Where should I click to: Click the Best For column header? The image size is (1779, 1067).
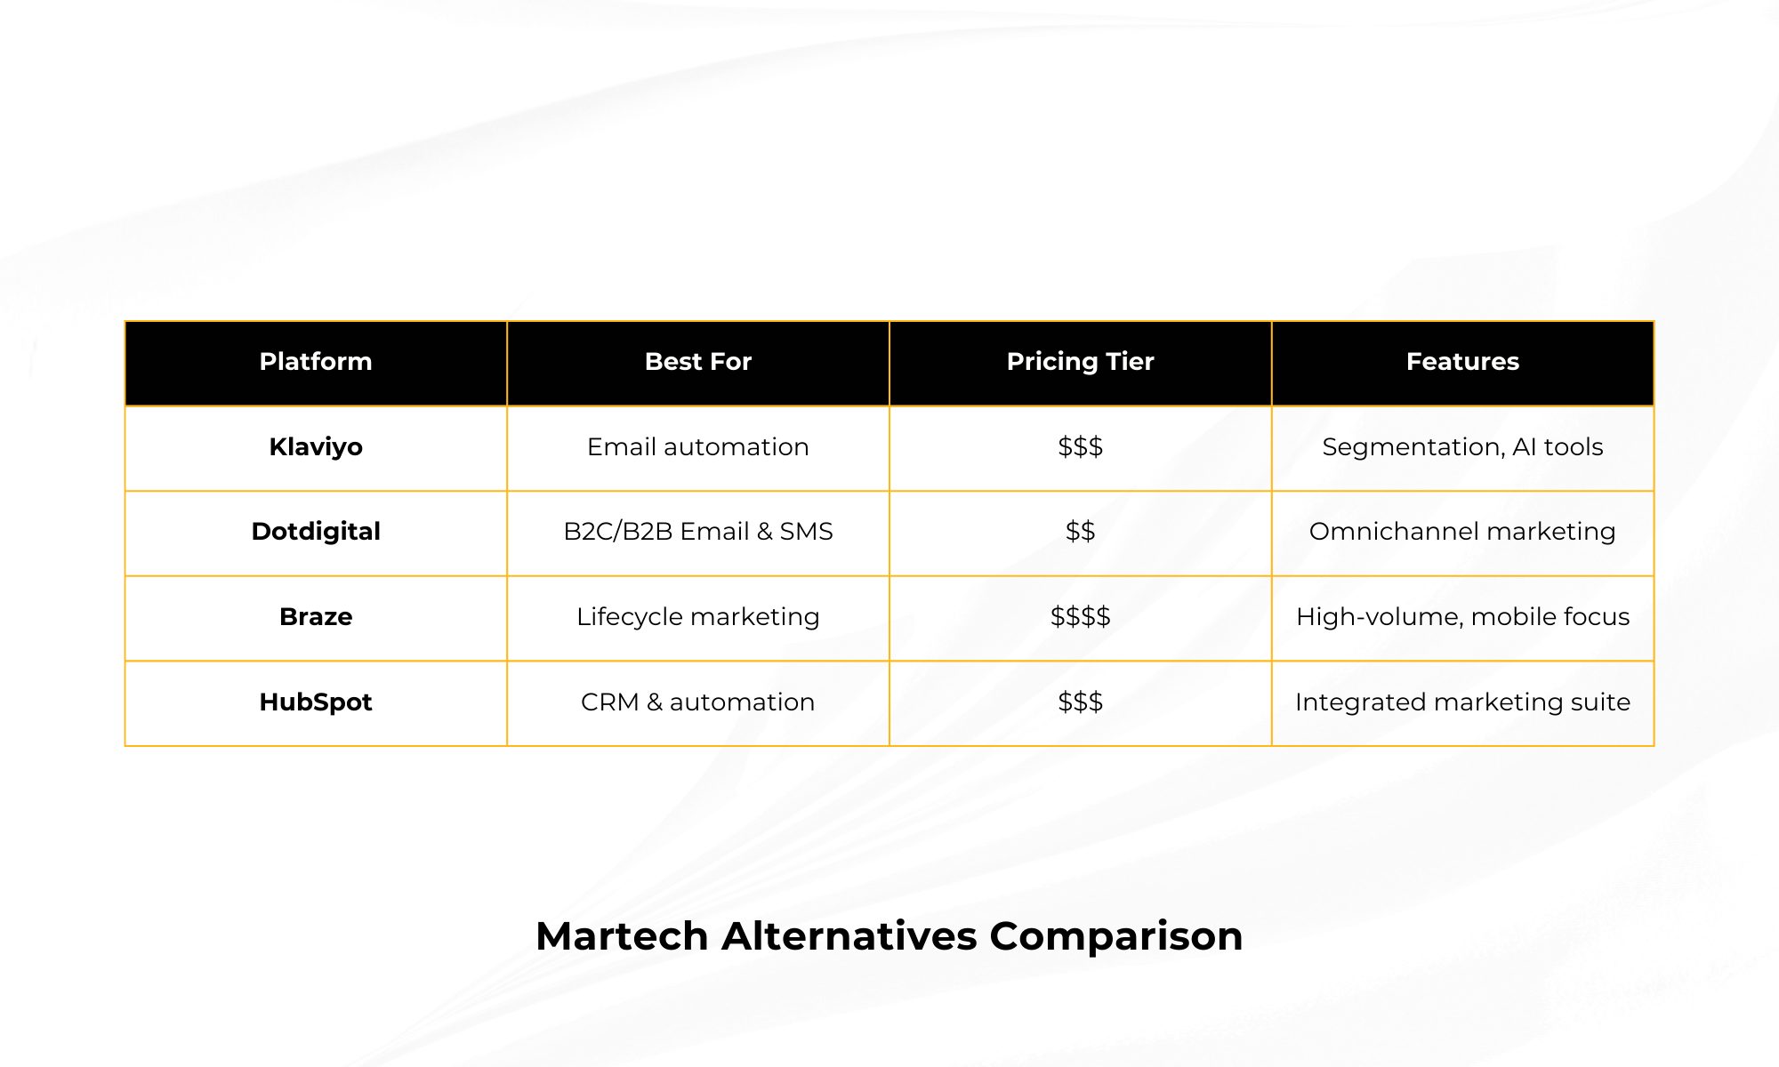[x=698, y=362]
